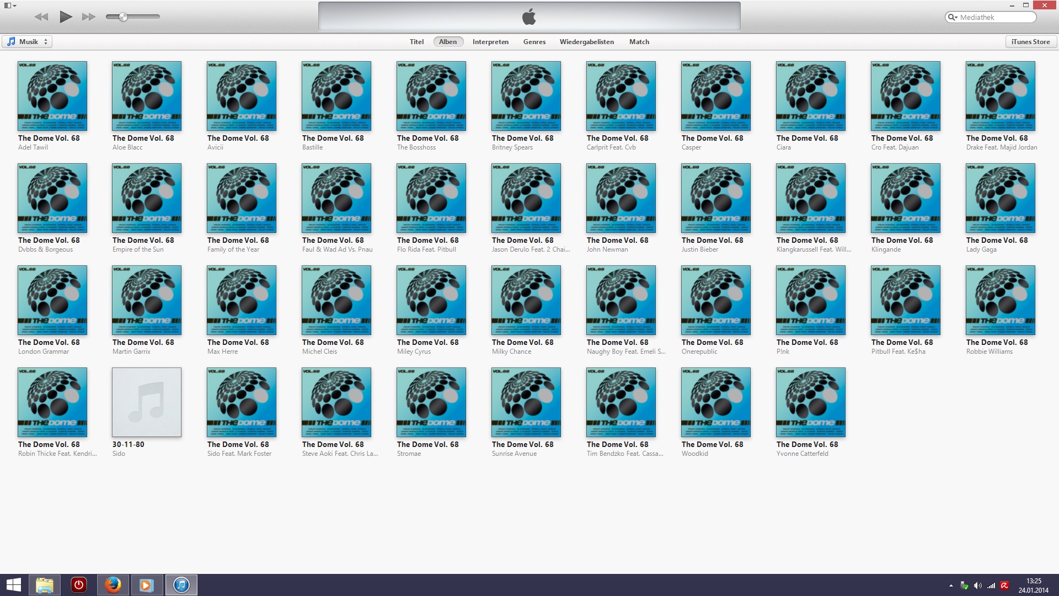Viewport: 1059px width, 596px height.
Task: Click the rewind previous track button
Action: (41, 17)
